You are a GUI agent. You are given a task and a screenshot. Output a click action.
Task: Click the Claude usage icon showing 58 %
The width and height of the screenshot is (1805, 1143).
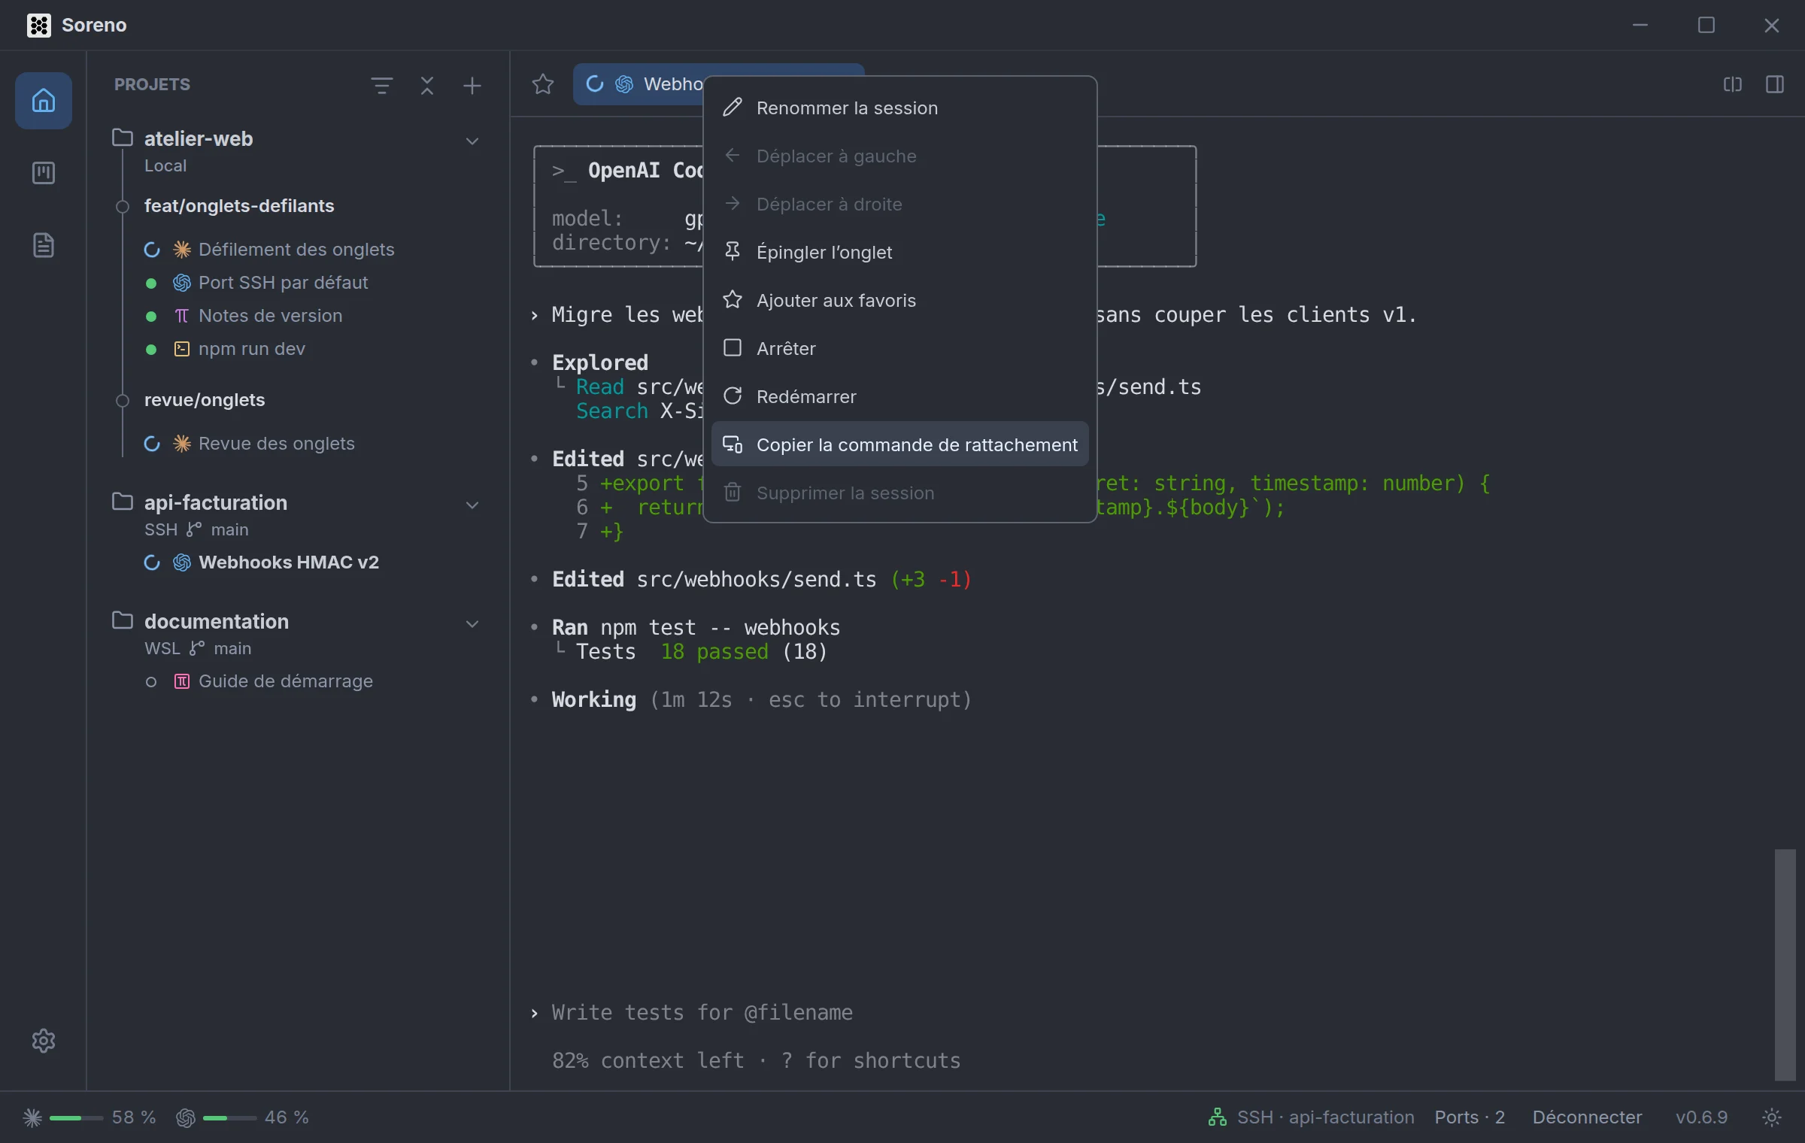pyautogui.click(x=32, y=1117)
